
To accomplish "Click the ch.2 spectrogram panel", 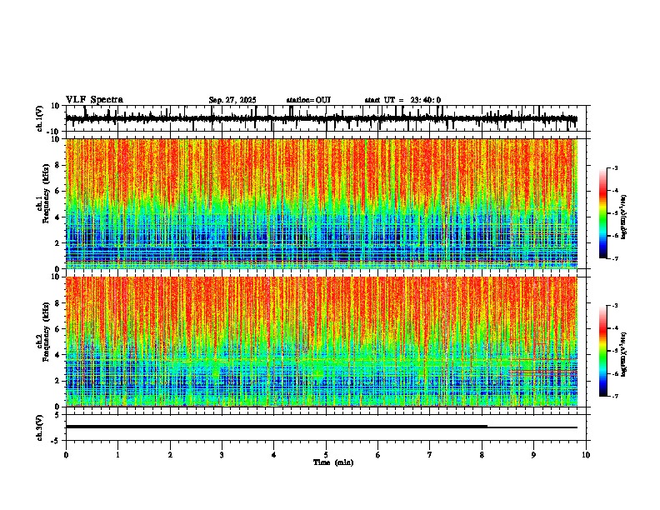I will click(322, 342).
